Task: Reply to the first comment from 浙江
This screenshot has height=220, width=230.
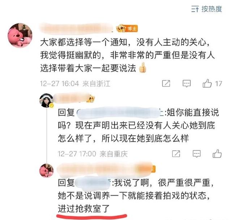Action: pyautogui.click(x=187, y=83)
